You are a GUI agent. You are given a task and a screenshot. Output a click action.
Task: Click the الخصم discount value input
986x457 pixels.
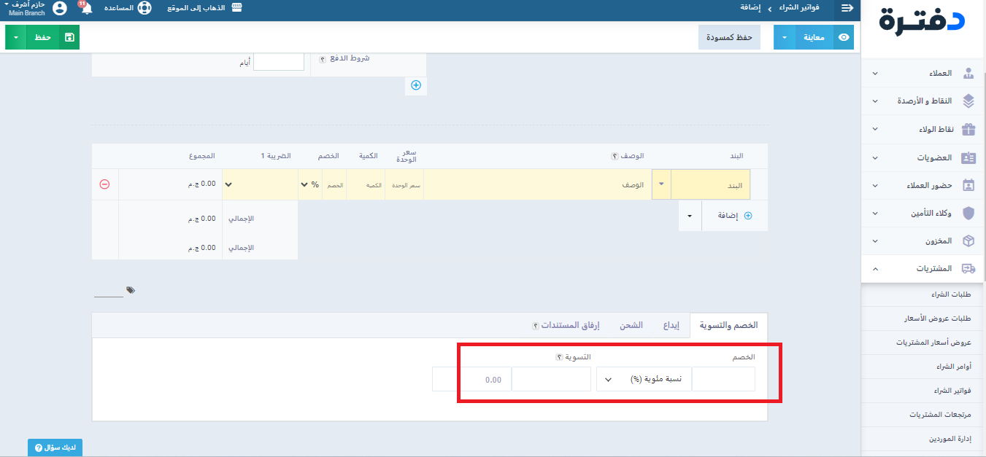tap(723, 379)
